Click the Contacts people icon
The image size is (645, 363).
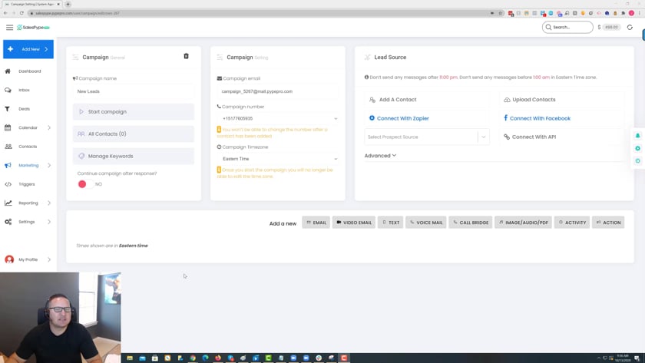8,147
